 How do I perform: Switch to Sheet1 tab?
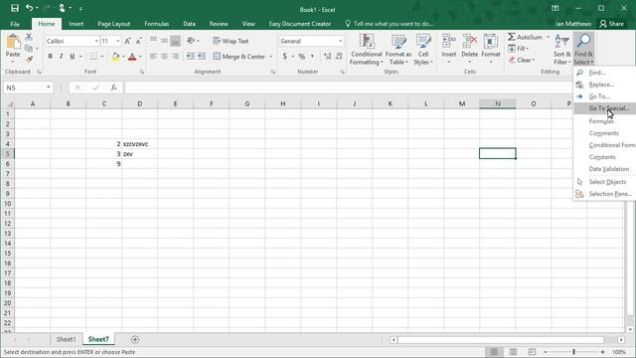66,339
